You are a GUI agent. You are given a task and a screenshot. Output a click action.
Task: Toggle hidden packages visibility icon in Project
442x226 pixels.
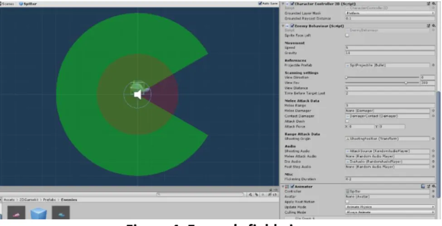pos(272,194)
